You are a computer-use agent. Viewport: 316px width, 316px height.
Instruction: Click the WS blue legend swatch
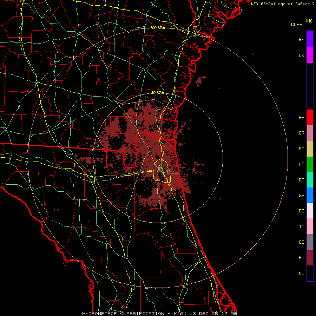click(310, 195)
